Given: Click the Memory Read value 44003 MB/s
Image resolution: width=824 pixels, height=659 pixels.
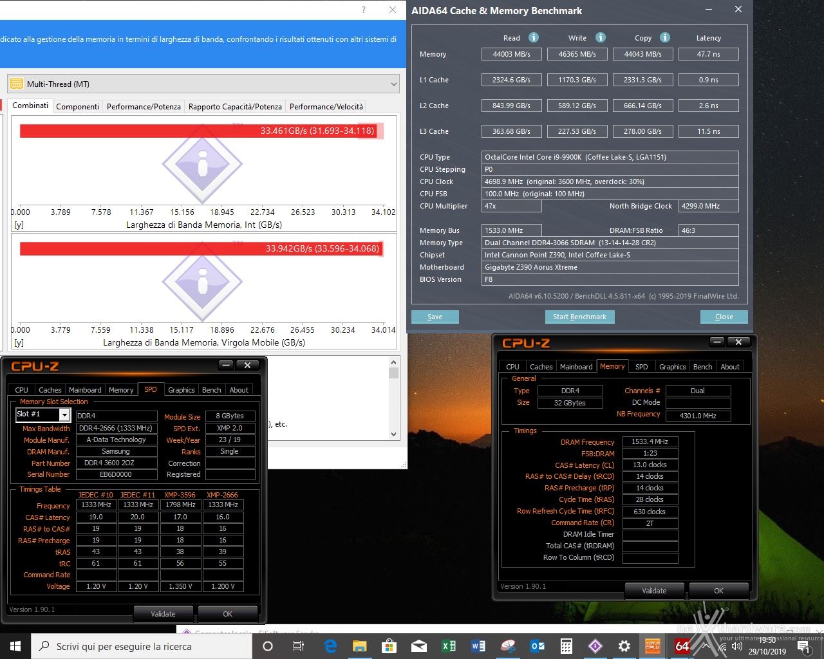Looking at the screenshot, I should click(x=512, y=54).
